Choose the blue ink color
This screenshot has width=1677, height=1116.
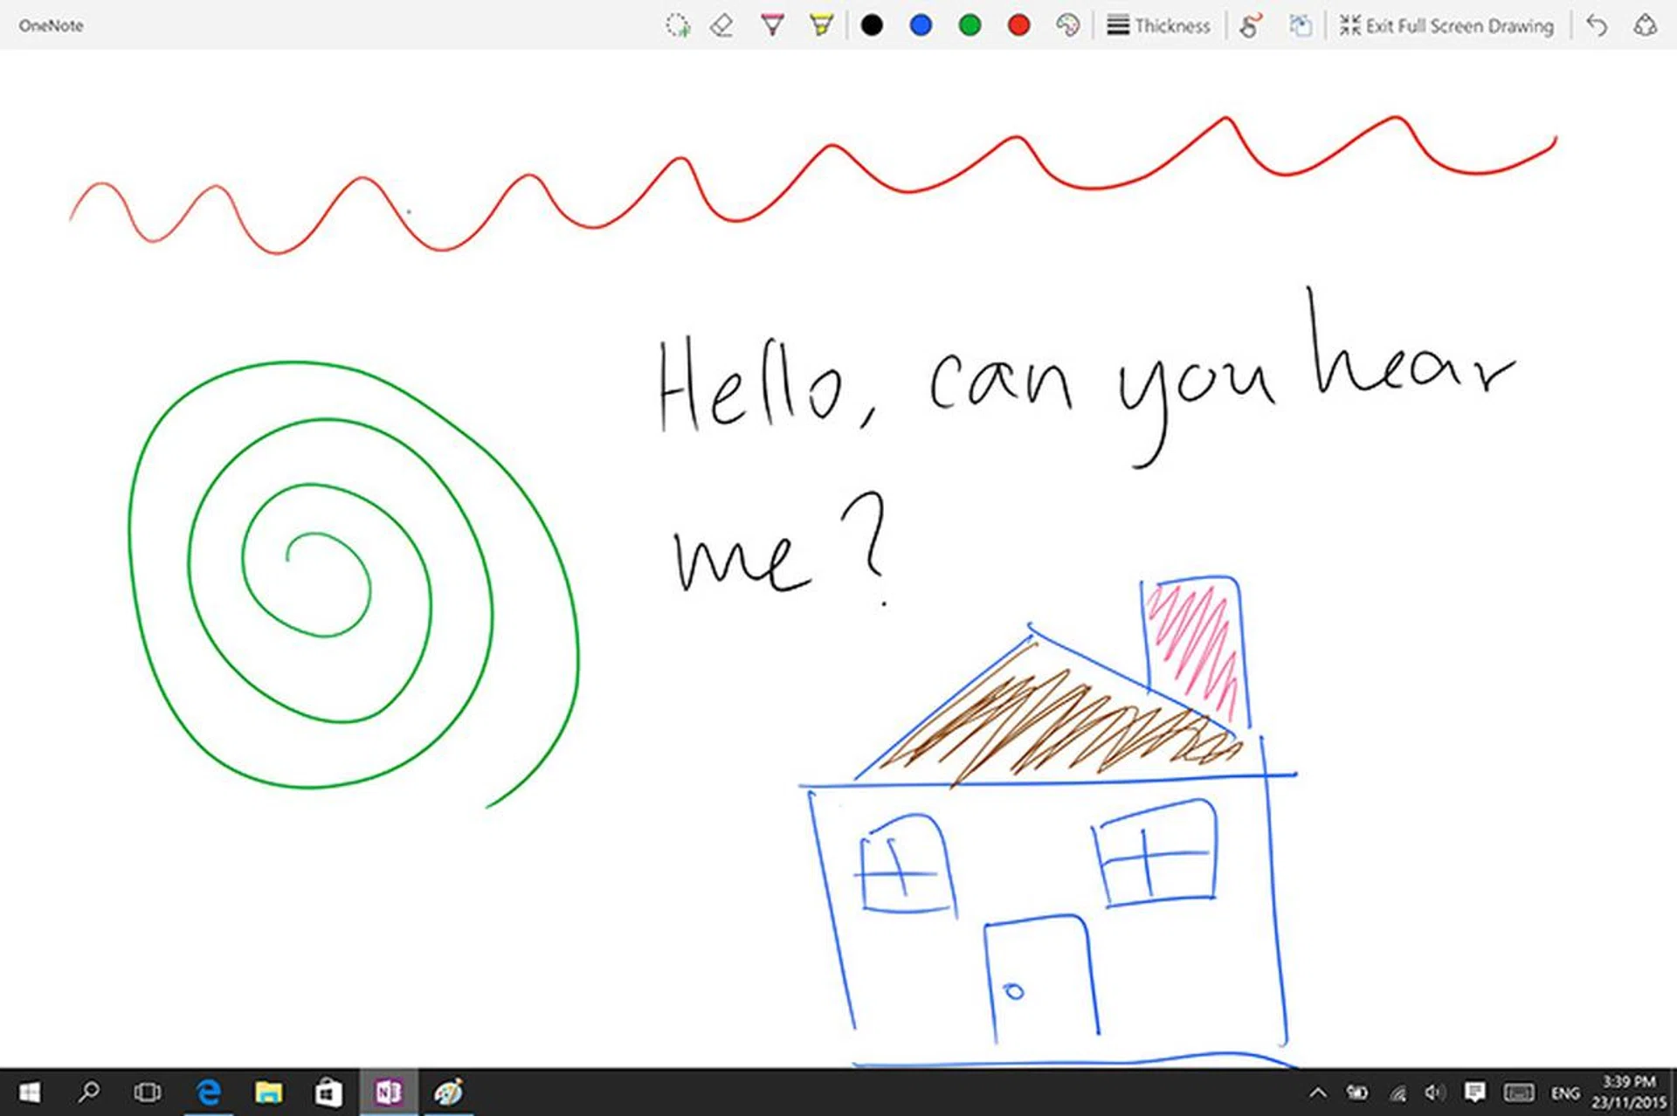pyautogui.click(x=921, y=25)
